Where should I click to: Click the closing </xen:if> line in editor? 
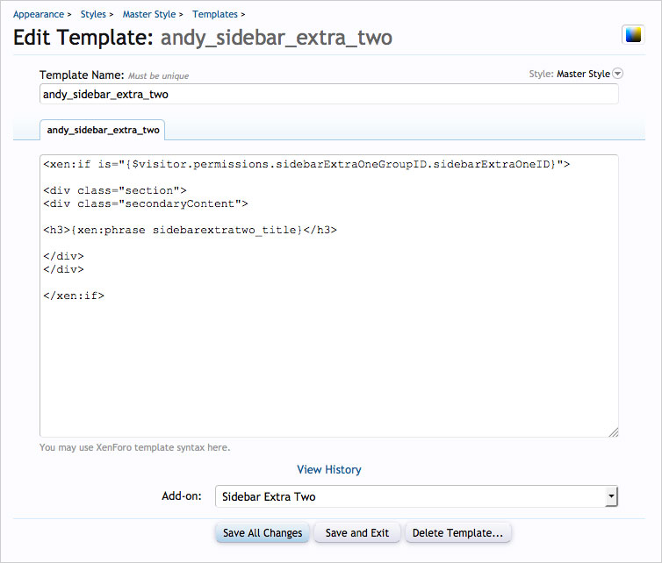(74, 296)
